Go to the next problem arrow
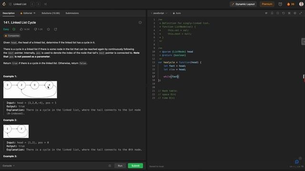Image resolution: width=305 pixels, height=171 pixels. pos(38,4)
